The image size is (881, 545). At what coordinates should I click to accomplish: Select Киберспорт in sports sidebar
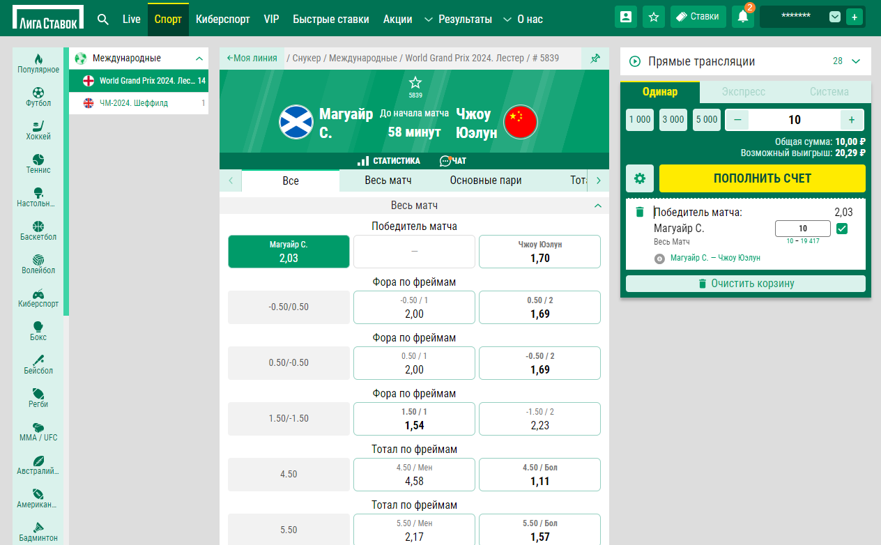tap(38, 297)
